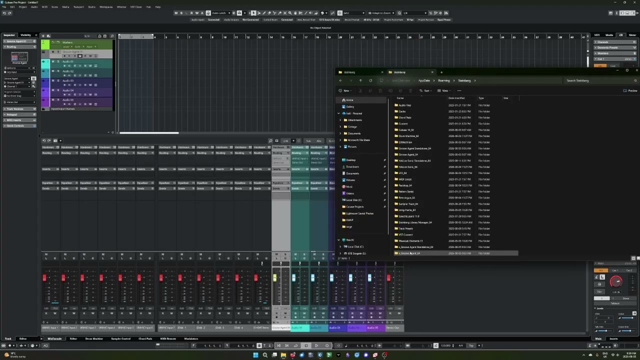The image size is (640, 360).
Task: Click the Groove Agent instrument thumbnail
Action: click(19, 56)
